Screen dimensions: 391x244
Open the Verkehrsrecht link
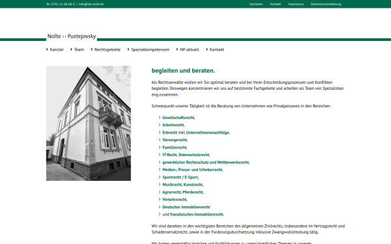coord(175,200)
